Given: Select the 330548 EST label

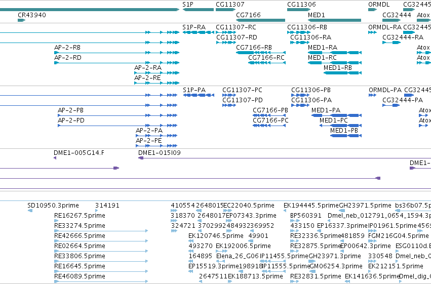Looking at the screenshot, I should coord(380,256).
